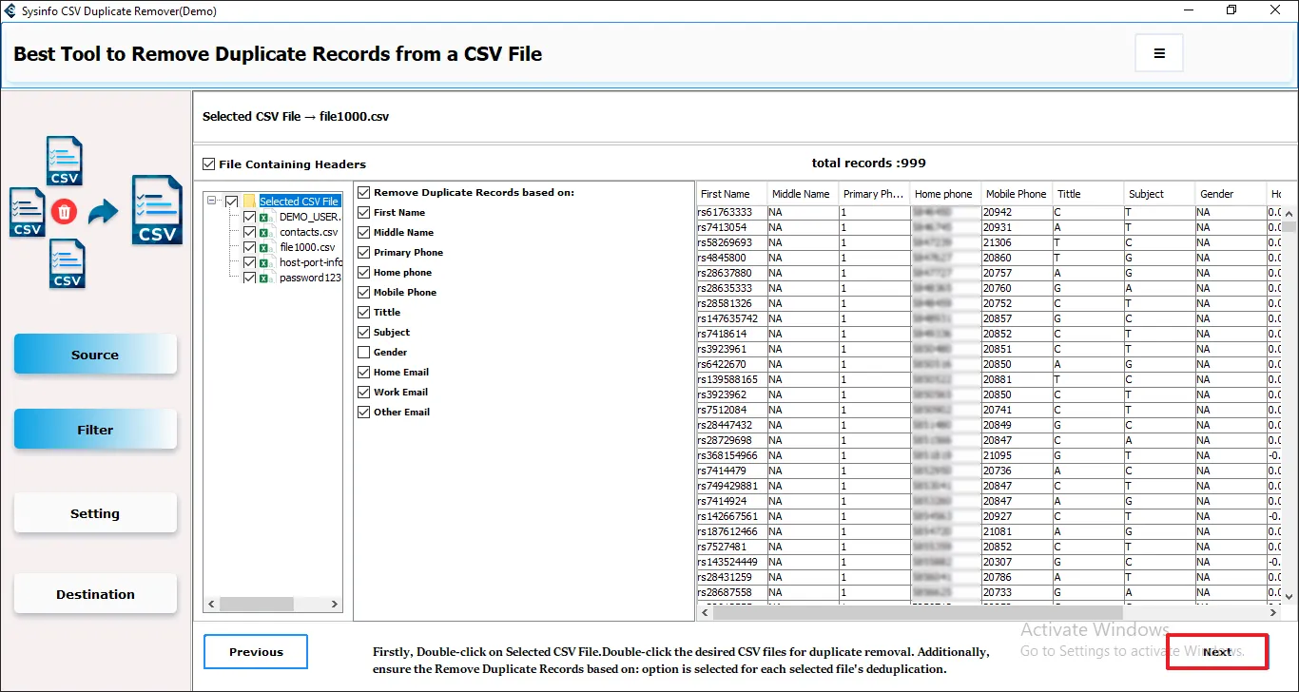Click the Mobile Phone column header
This screenshot has width=1299, height=692.
1016,194
